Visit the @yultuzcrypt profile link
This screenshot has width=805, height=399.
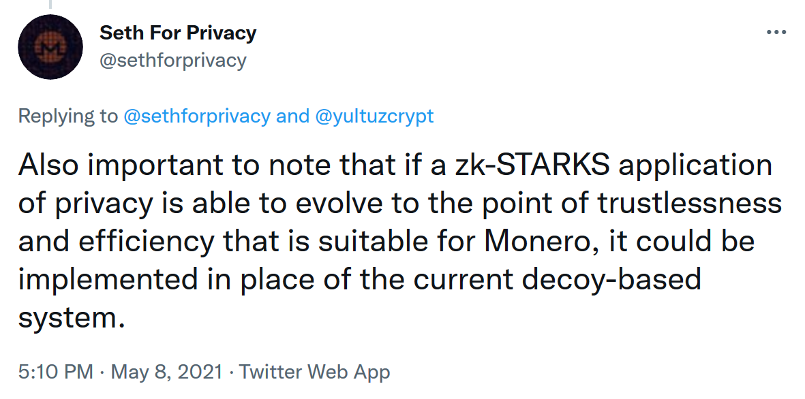click(x=374, y=116)
